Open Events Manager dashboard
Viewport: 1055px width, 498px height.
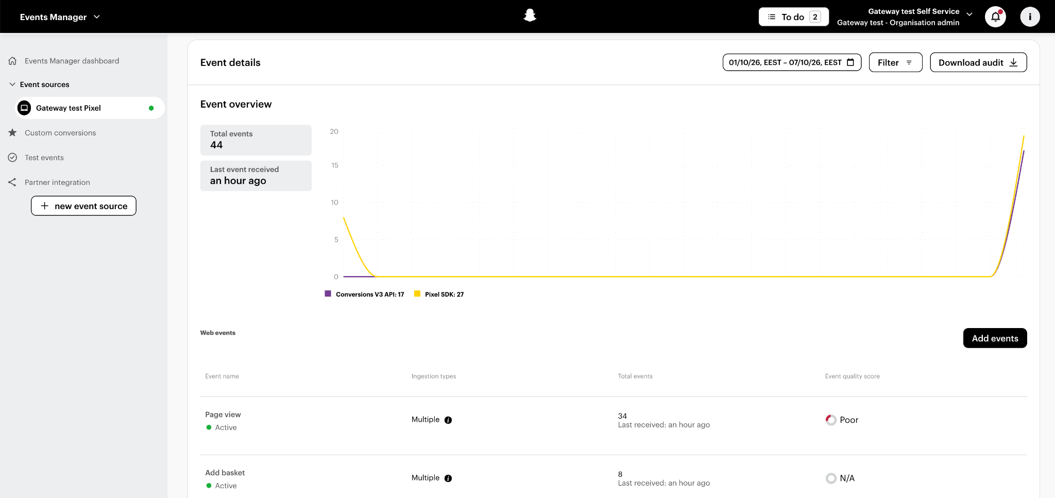(x=72, y=61)
